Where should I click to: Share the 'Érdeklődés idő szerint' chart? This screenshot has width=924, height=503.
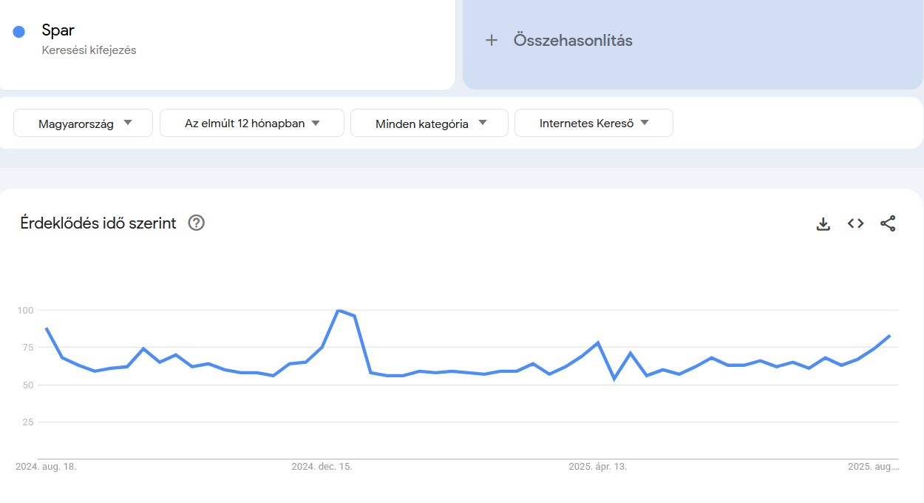pos(887,223)
